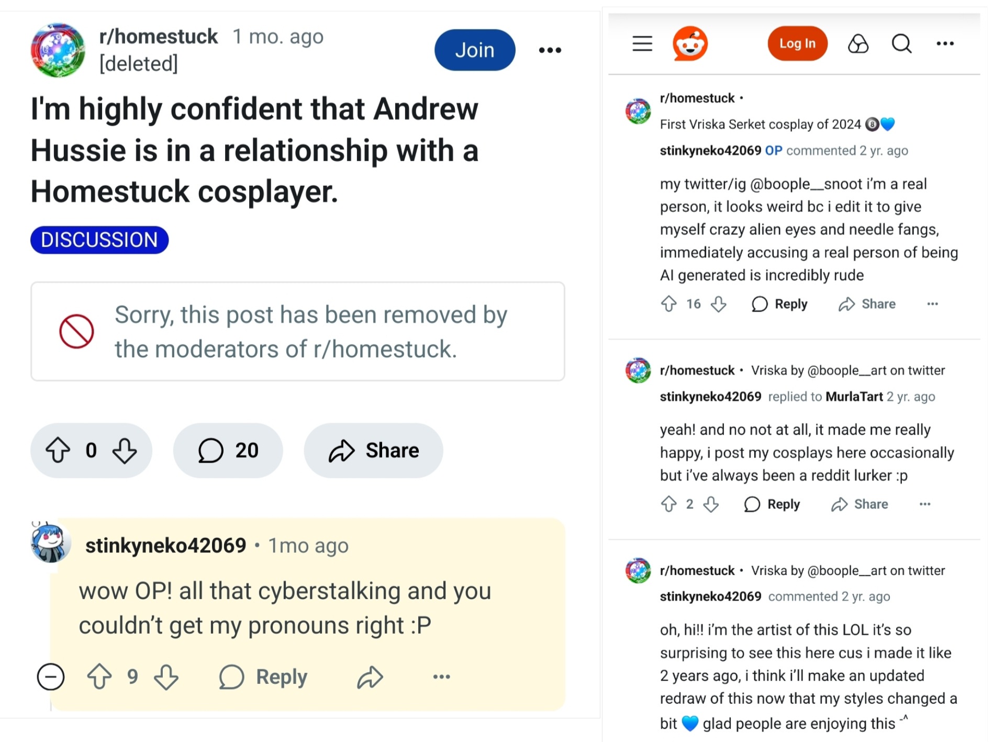
Task: Upvote the comment with 16 votes
Action: (x=669, y=304)
